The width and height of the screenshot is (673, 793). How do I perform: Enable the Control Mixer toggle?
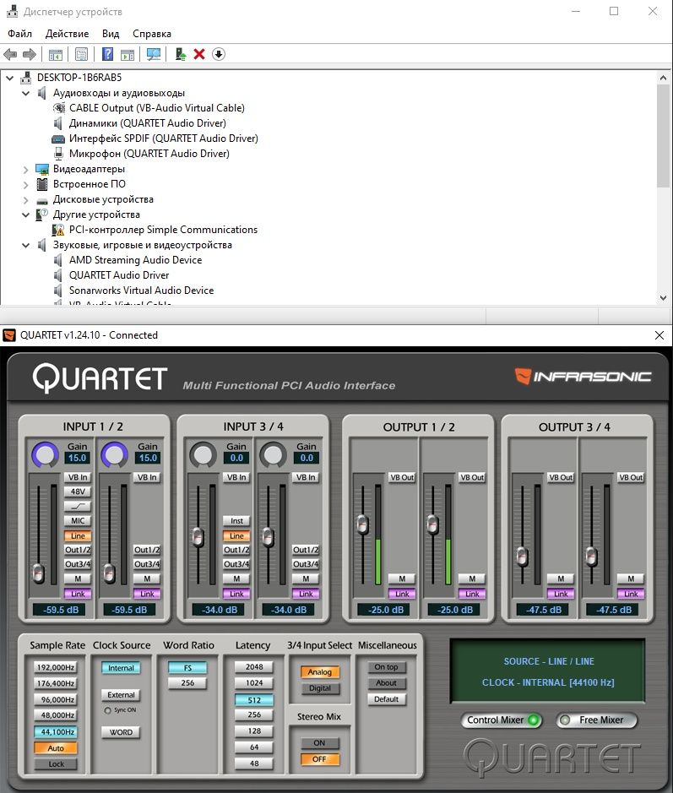point(501,720)
